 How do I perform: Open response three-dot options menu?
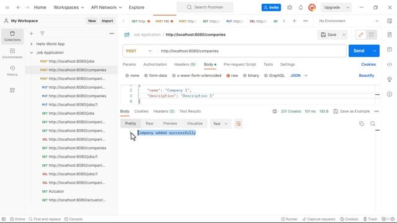click(377, 111)
